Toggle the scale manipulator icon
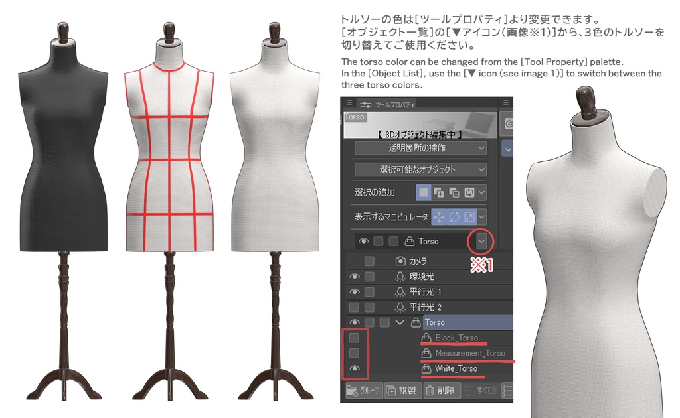 pos(469,216)
